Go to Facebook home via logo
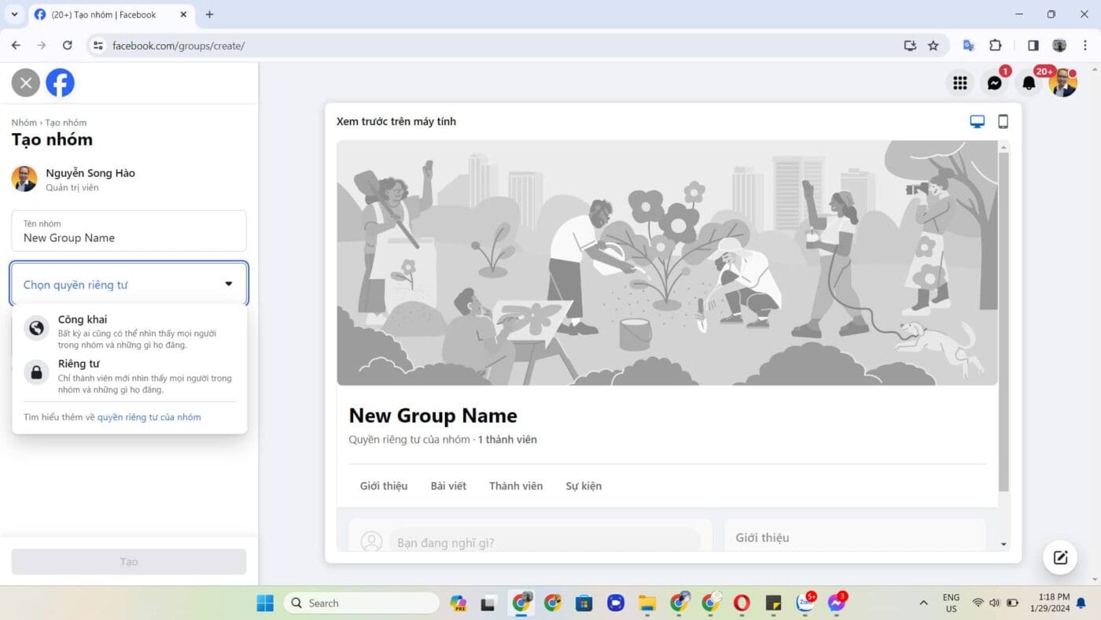This screenshot has height=620, width=1101. point(60,83)
